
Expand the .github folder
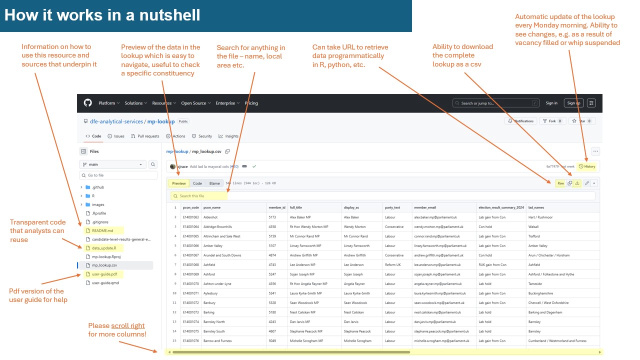tap(81, 187)
